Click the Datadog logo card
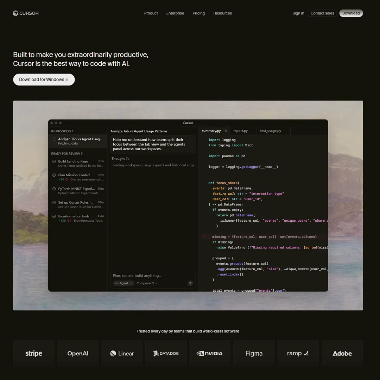Screen dimensions: 380x380 [166, 353]
